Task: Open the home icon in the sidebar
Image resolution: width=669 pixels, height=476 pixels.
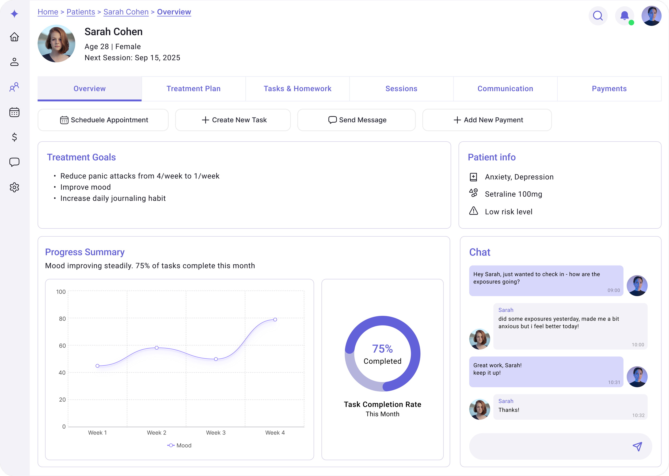Action: (x=14, y=37)
